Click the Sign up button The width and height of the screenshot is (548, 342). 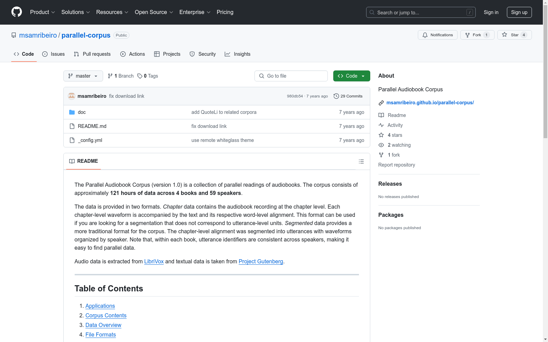pos(519,12)
